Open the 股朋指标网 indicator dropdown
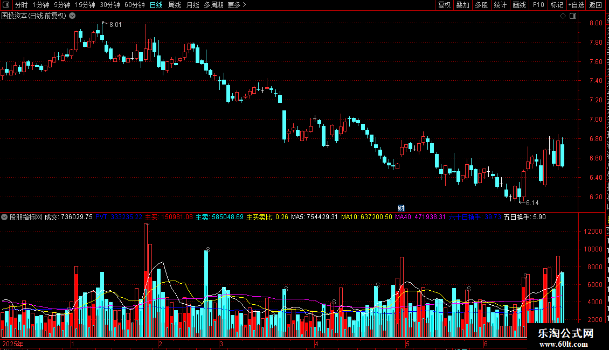Viewport: 609px width, 350px height. 4,217
